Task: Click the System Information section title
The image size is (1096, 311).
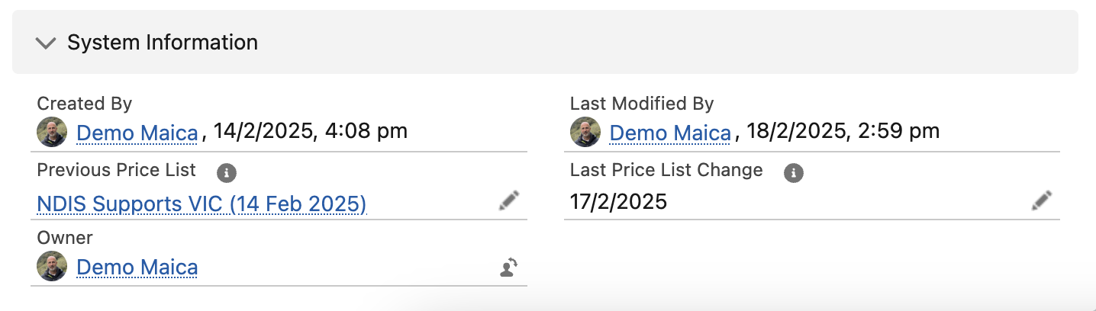Action: point(162,43)
